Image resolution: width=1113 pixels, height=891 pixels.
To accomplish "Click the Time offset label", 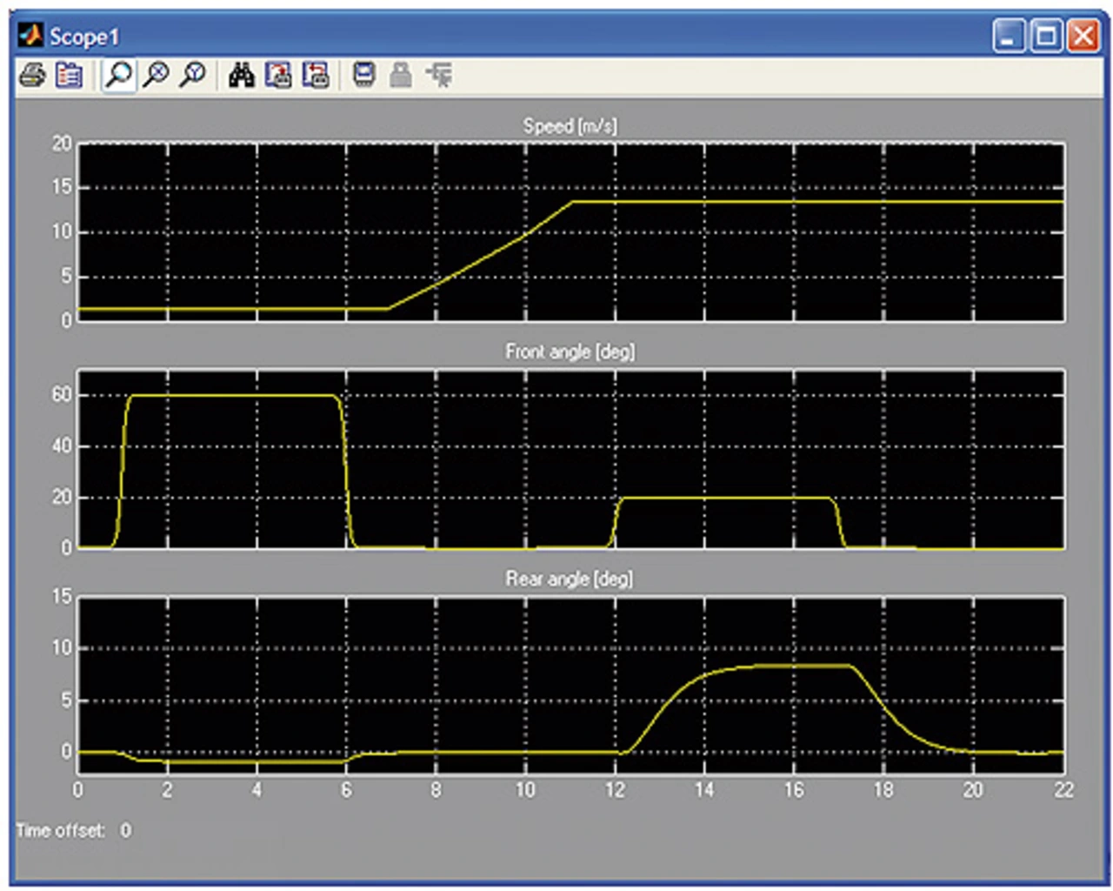I will 61,830.
